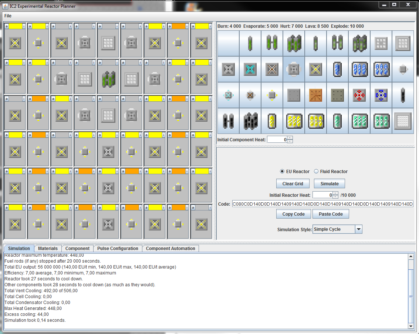Pick the cyan Advanced Heat Vent component

(x=250, y=69)
